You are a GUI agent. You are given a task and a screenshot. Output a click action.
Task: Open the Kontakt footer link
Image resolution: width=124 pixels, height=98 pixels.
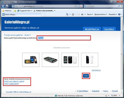tap(115, 91)
